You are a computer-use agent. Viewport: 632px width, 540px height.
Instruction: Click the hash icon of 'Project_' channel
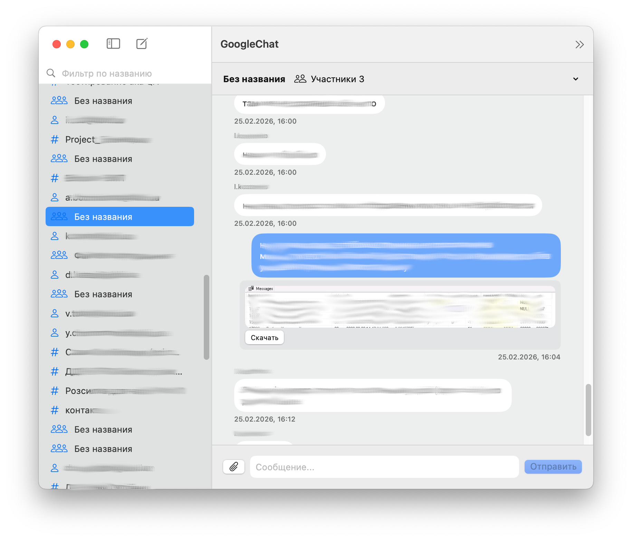click(x=55, y=139)
